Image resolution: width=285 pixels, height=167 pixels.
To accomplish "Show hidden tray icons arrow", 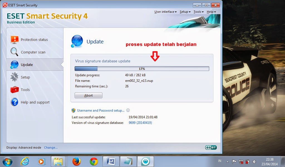I will [227, 161].
